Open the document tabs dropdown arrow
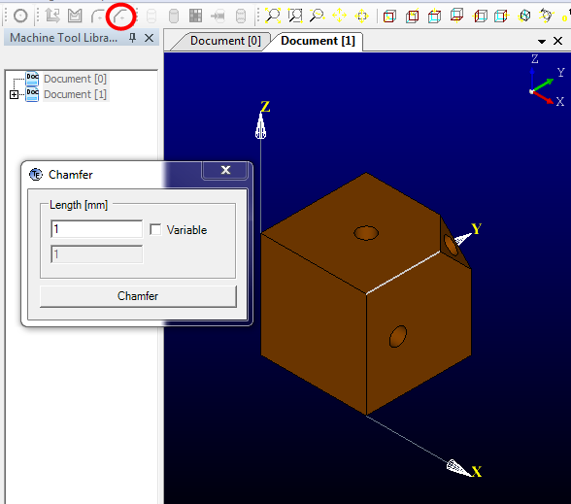This screenshot has height=504, width=571. click(x=542, y=42)
